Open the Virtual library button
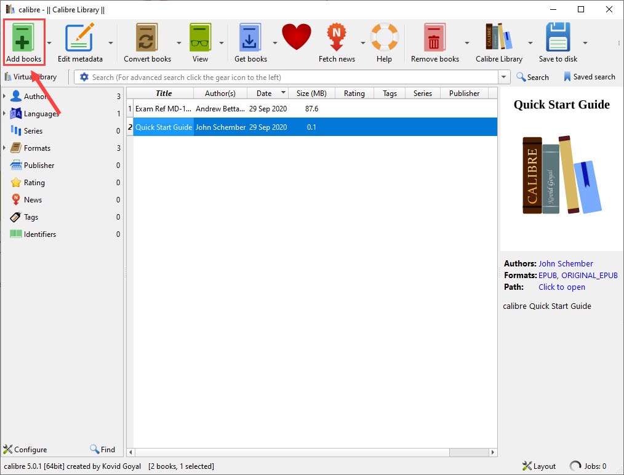This screenshot has width=624, height=475. click(31, 77)
